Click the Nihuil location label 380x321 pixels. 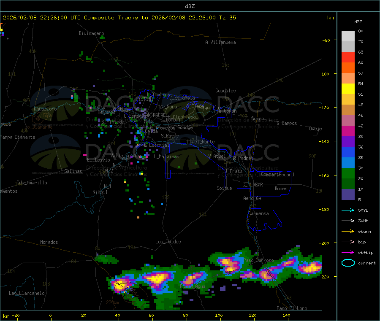click(100, 192)
